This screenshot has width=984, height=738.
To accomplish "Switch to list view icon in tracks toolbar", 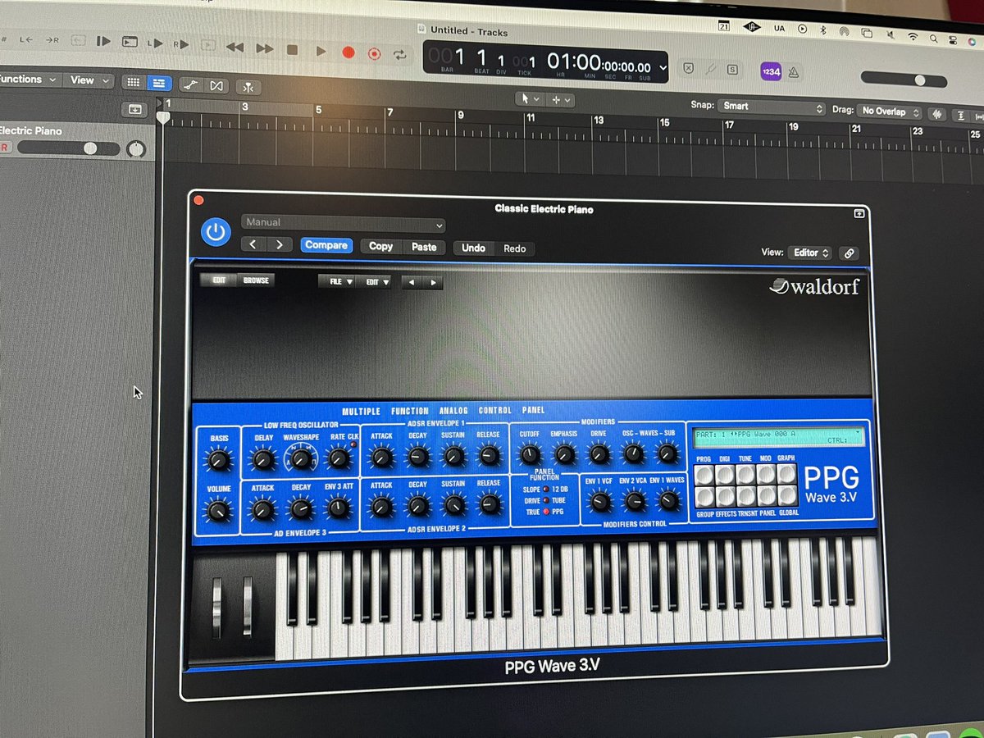I will tap(158, 83).
